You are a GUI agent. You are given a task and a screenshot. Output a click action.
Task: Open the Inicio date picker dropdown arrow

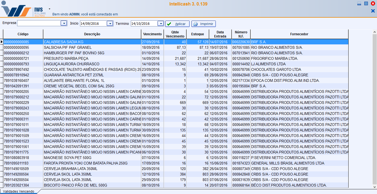[x=110, y=23]
